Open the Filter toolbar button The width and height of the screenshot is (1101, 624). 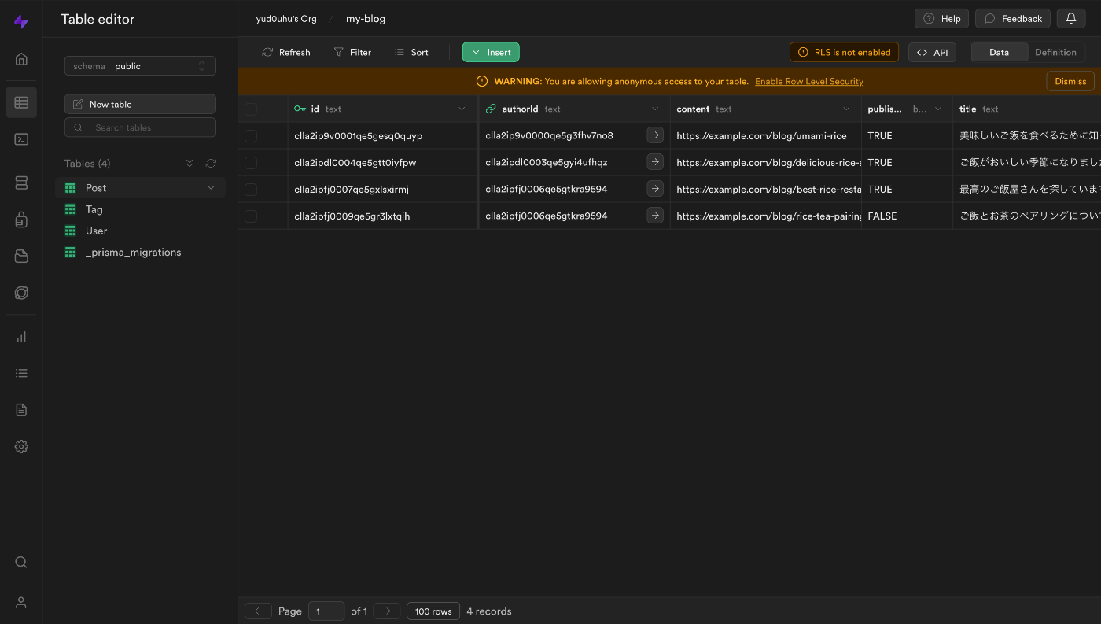coord(352,52)
